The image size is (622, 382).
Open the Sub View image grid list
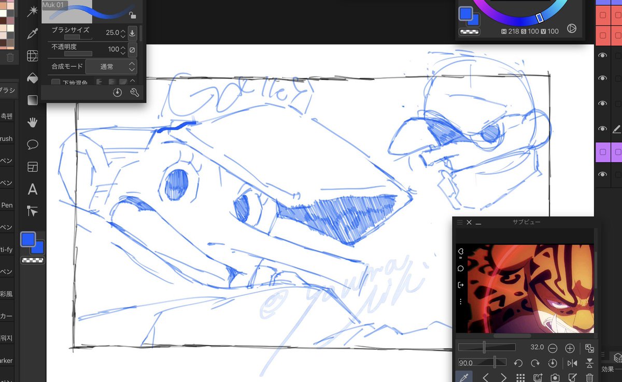coord(520,378)
